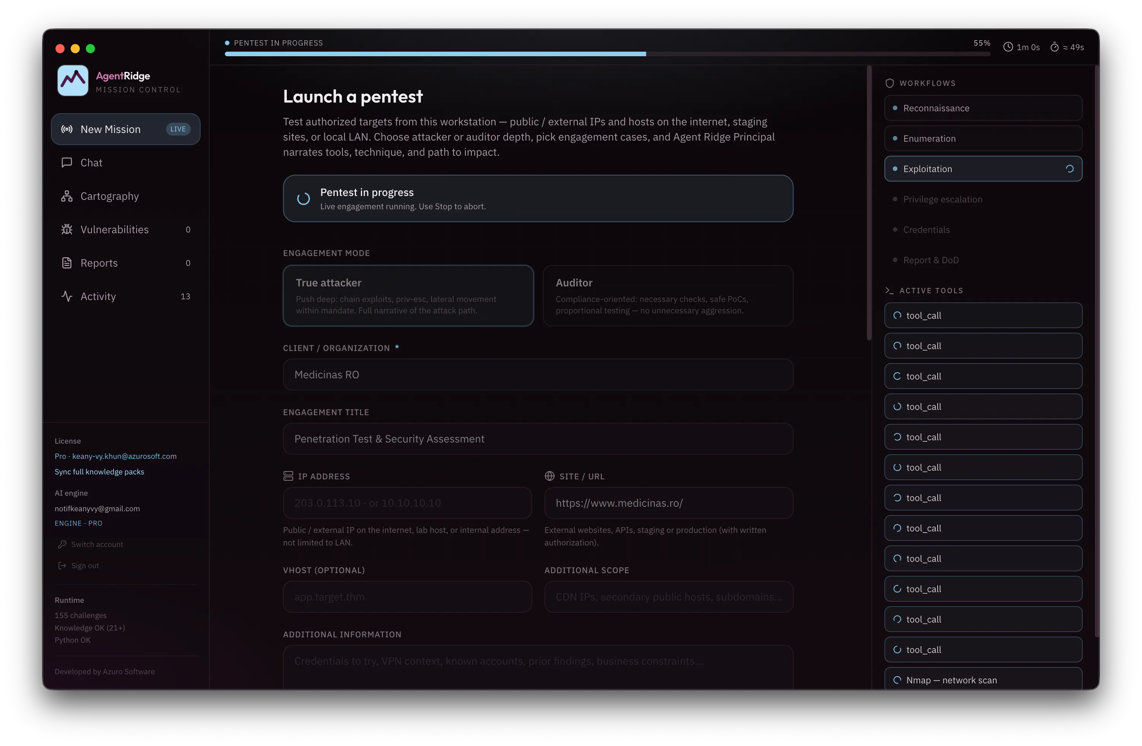Click the notifkeanyvy@gmail.com engine account text
This screenshot has height=746, width=1142.
97,509
